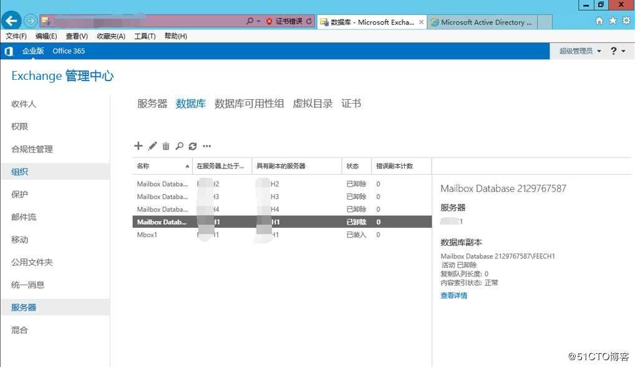Image resolution: width=635 pixels, height=367 pixels.
Task: Sort by 名称 column header
Action: pyautogui.click(x=162, y=166)
